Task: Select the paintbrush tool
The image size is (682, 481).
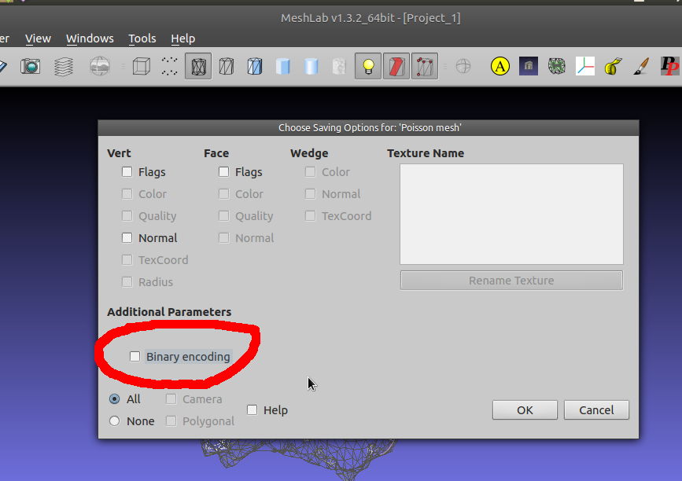Action: (x=642, y=66)
